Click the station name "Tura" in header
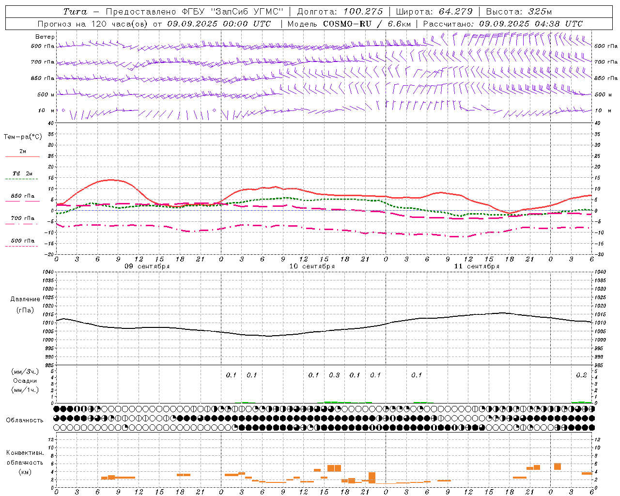 [75, 12]
